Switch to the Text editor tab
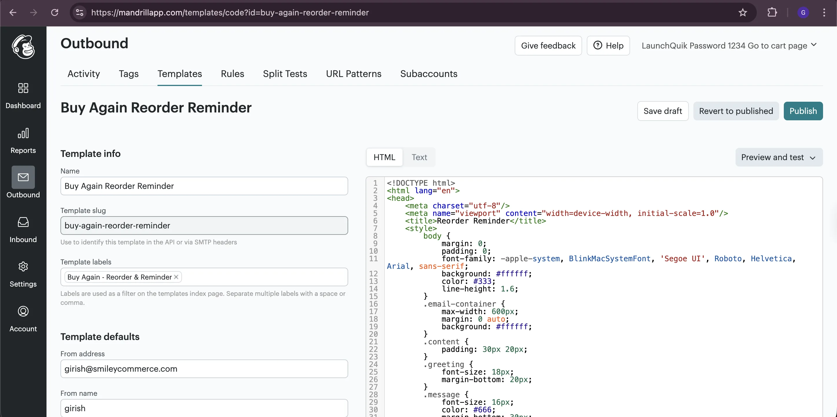837x417 pixels. click(419, 158)
